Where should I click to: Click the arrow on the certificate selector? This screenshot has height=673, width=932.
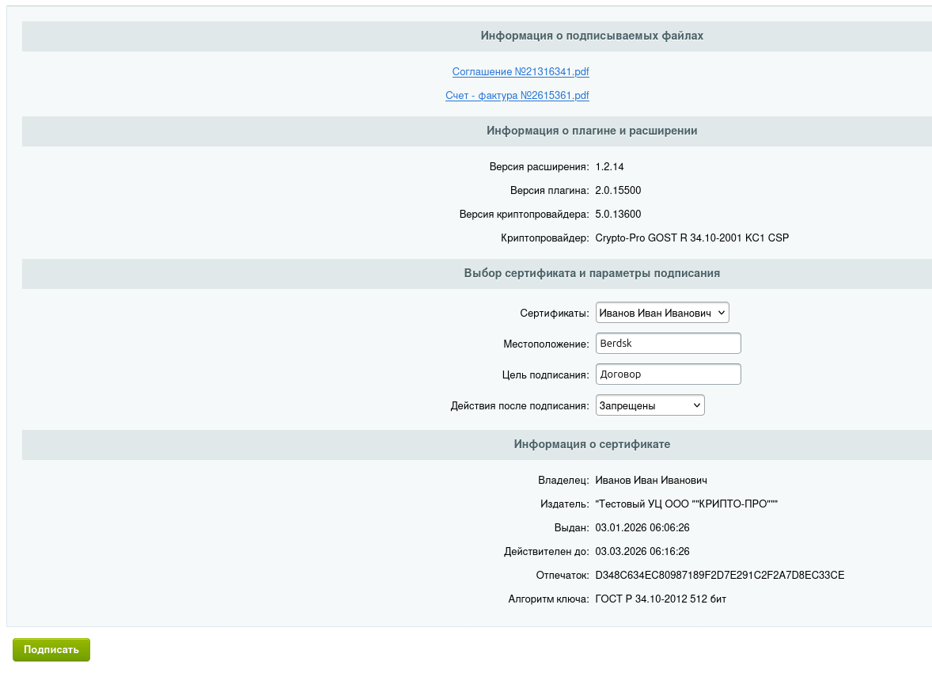[x=720, y=312]
